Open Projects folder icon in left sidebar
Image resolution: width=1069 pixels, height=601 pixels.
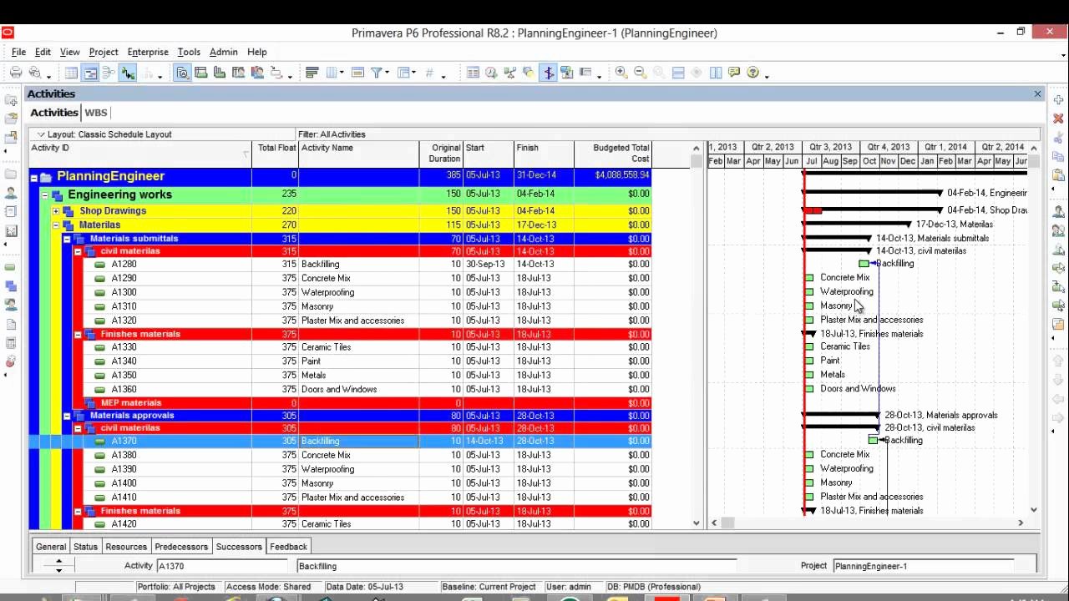click(10, 174)
